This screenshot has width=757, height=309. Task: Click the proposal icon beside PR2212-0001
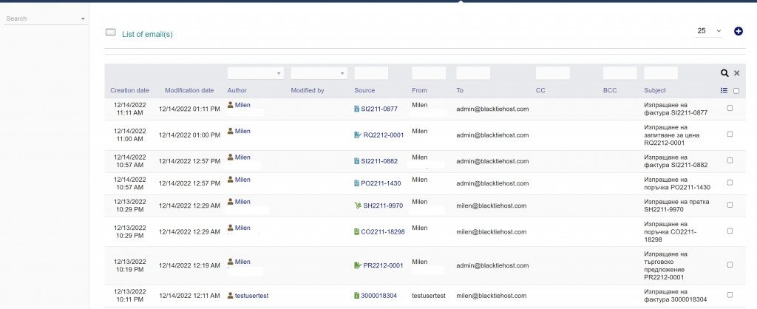tap(357, 265)
